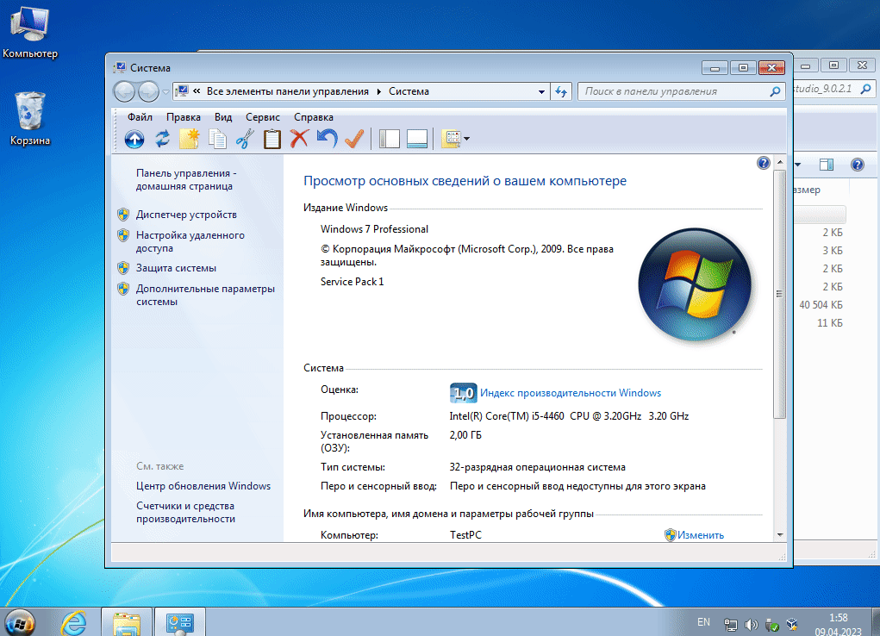Switch to Explorer window on taskbar
The image size is (880, 636).
(127, 622)
